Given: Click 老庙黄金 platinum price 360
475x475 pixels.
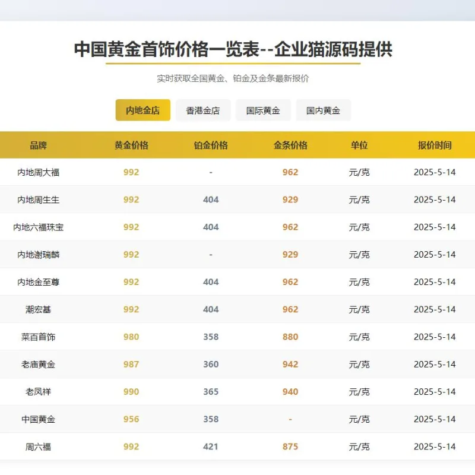Looking at the screenshot, I should pyautogui.click(x=211, y=364).
